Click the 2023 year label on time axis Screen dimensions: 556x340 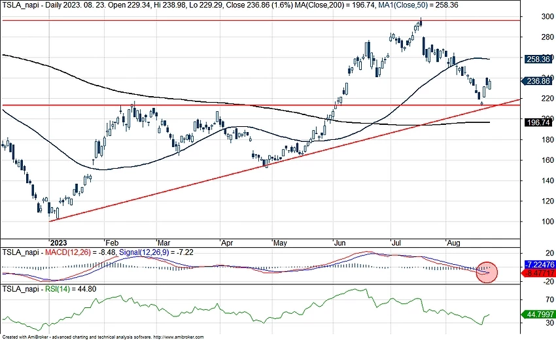[58, 243]
